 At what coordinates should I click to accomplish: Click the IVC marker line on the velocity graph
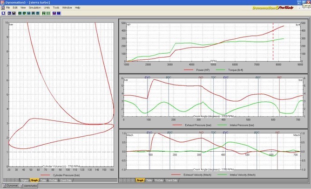pyautogui.click(x=277, y=152)
